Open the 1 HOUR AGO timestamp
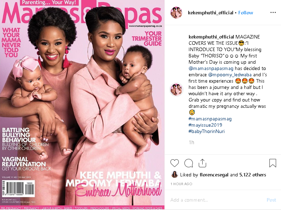The image size is (281, 210). [x=181, y=184]
